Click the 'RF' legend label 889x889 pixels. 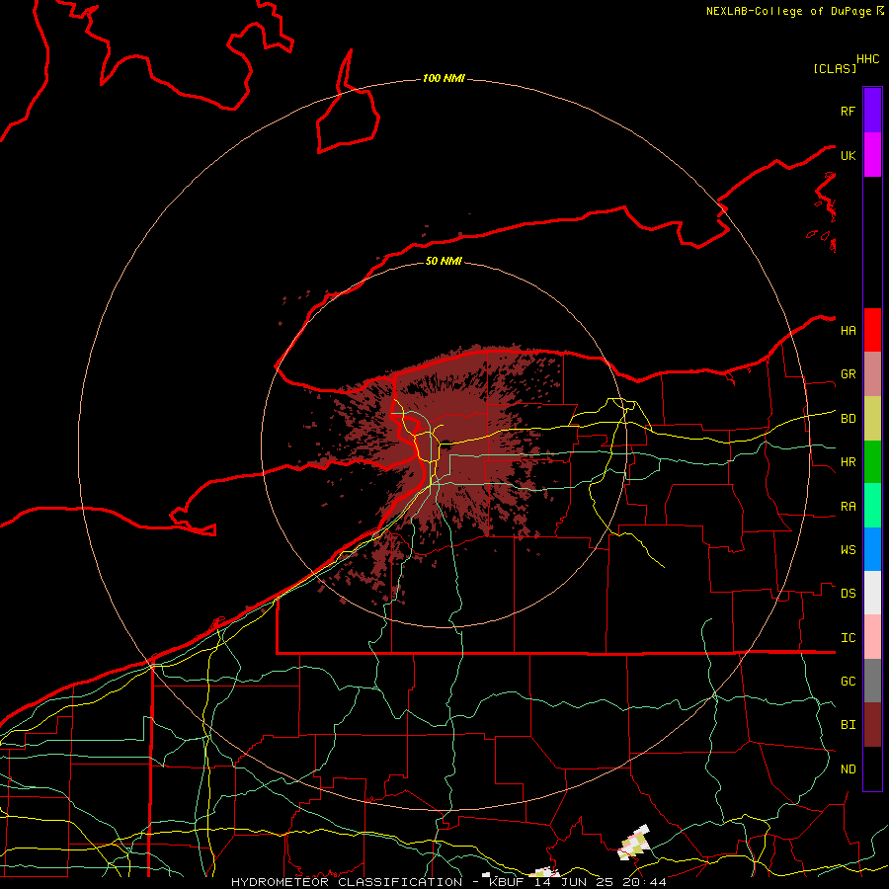(848, 111)
